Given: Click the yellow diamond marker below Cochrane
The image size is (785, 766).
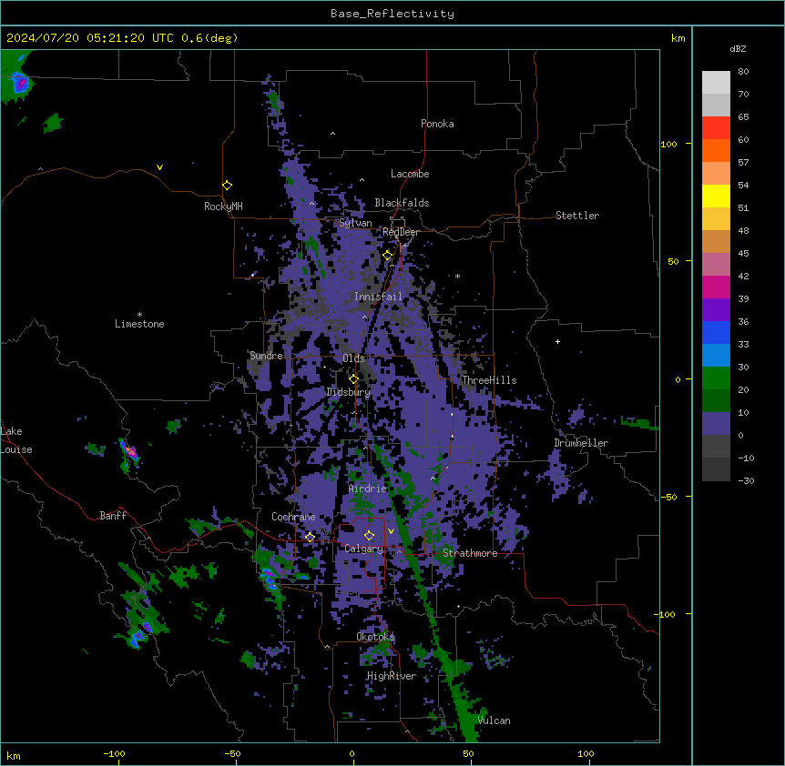Looking at the screenshot, I should coord(310,538).
